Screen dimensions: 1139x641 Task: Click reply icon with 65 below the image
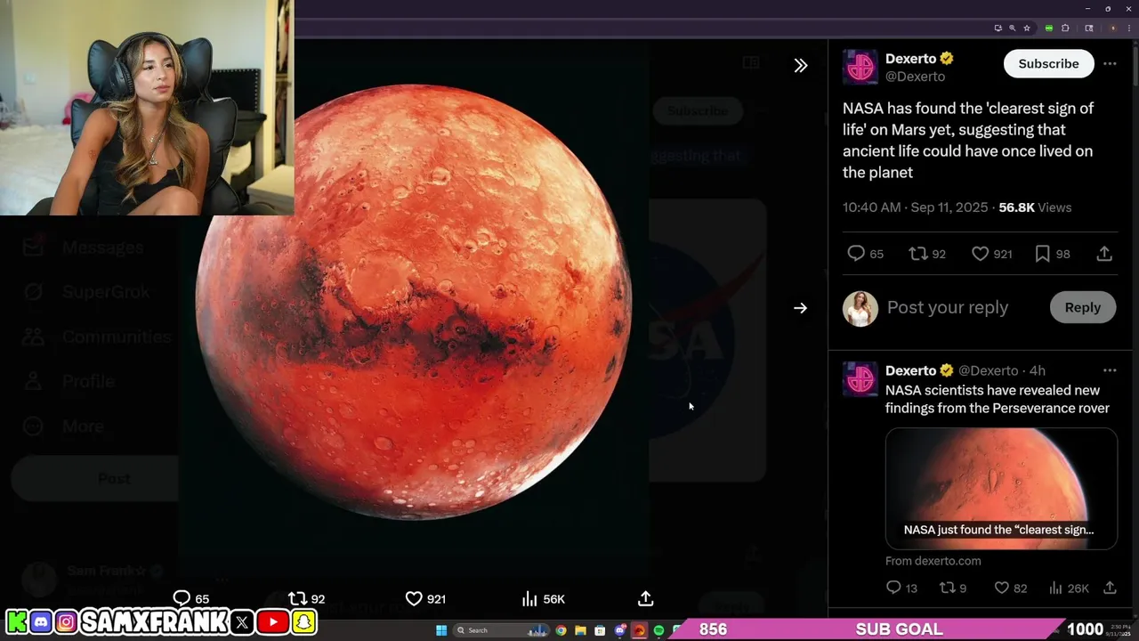pyautogui.click(x=182, y=598)
